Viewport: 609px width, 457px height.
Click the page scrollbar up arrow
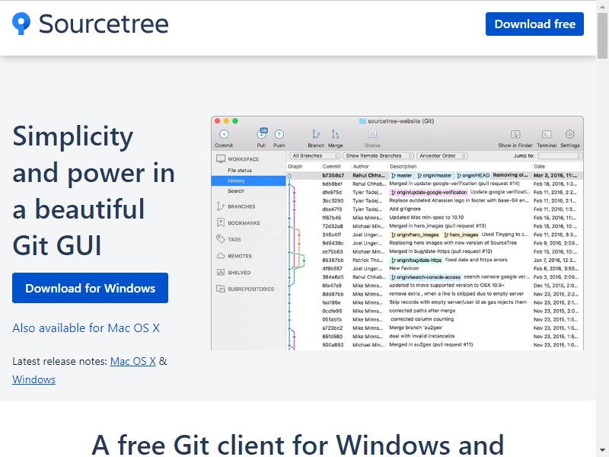click(602, 5)
